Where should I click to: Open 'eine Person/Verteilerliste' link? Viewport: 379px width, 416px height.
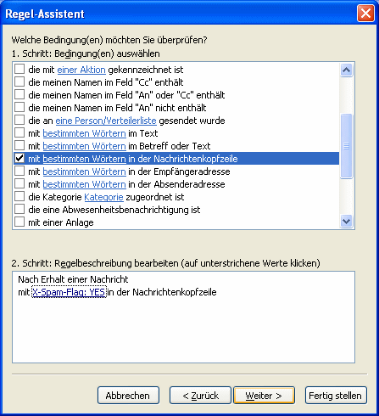coord(106,121)
